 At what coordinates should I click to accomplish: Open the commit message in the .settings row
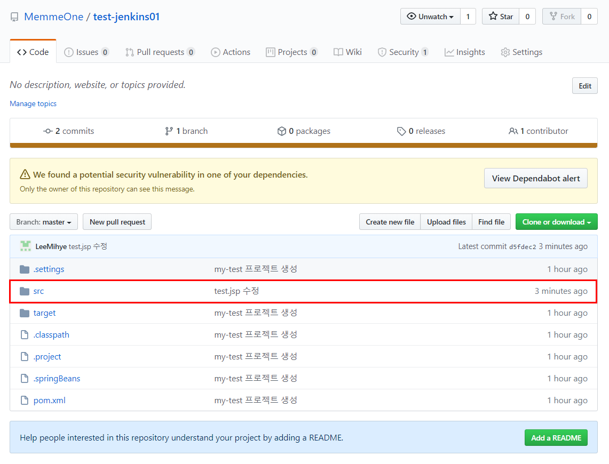coord(256,269)
